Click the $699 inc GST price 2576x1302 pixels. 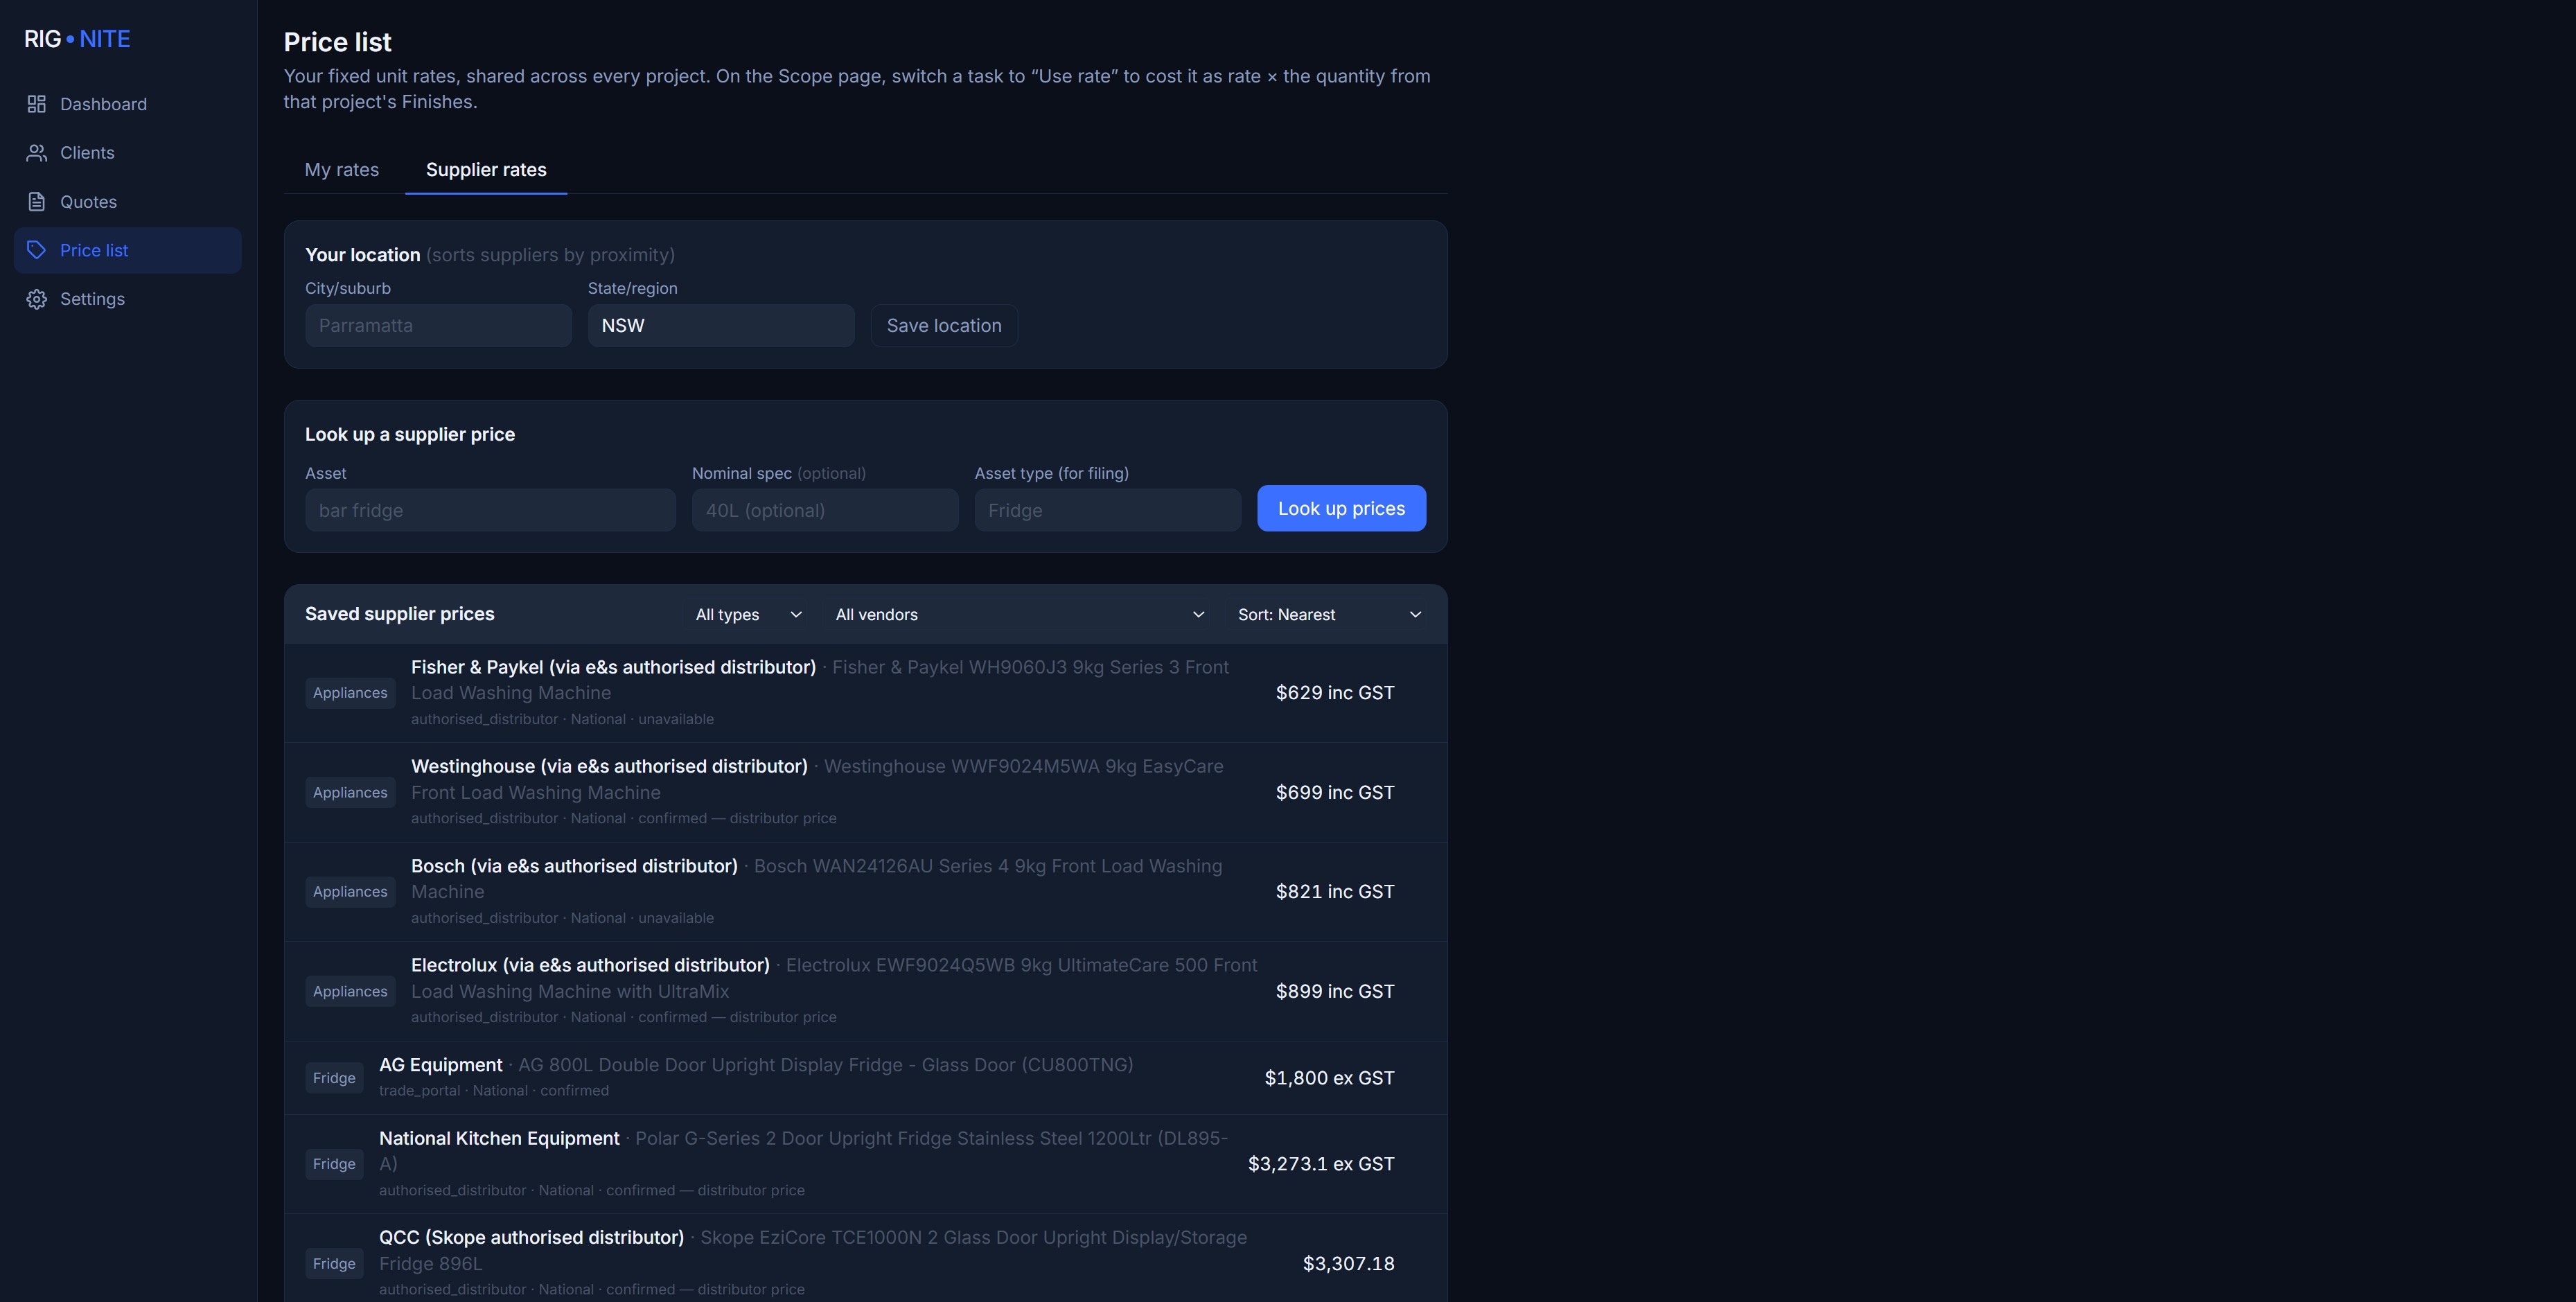click(1334, 793)
